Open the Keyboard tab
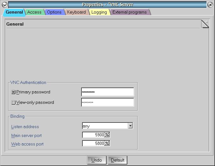The image size is (215, 166). pos(76,12)
